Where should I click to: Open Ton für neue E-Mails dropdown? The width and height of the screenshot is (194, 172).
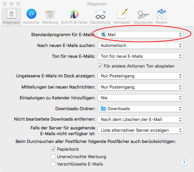pos(140,56)
